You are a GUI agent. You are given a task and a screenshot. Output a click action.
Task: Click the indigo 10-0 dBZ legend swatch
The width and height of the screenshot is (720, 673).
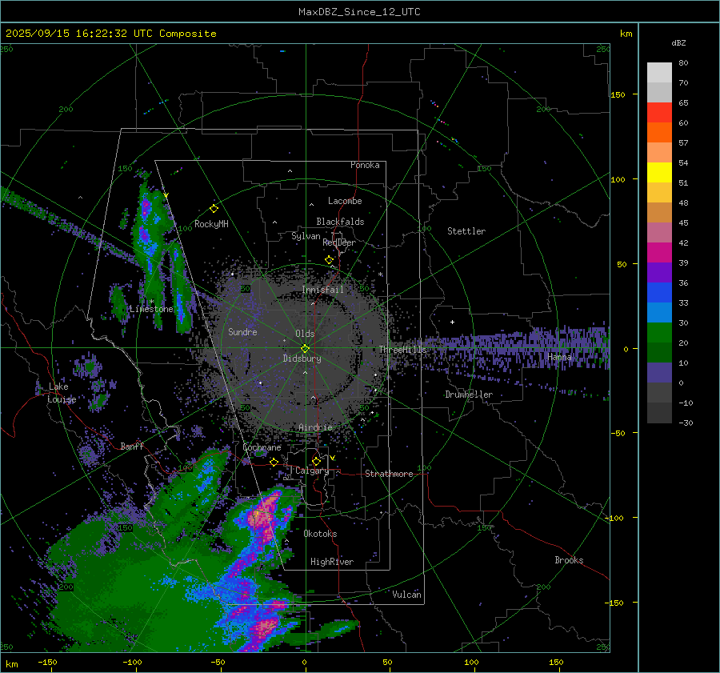659,373
